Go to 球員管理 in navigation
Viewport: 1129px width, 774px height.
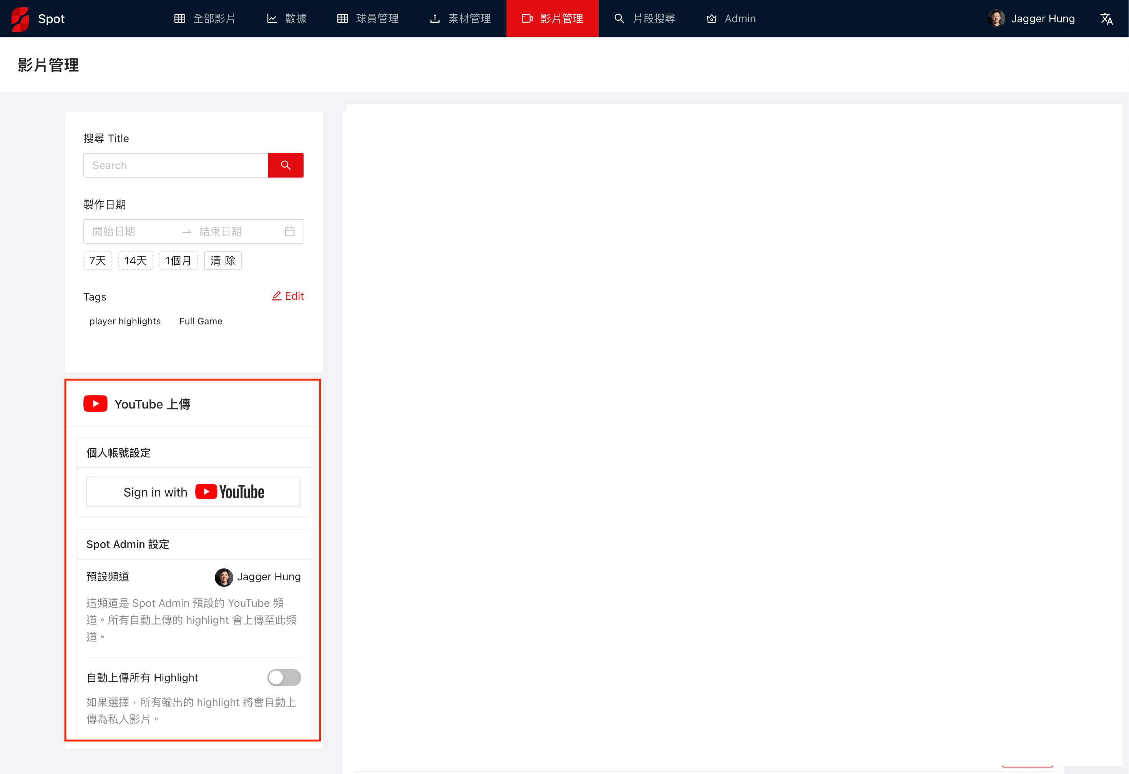[368, 18]
